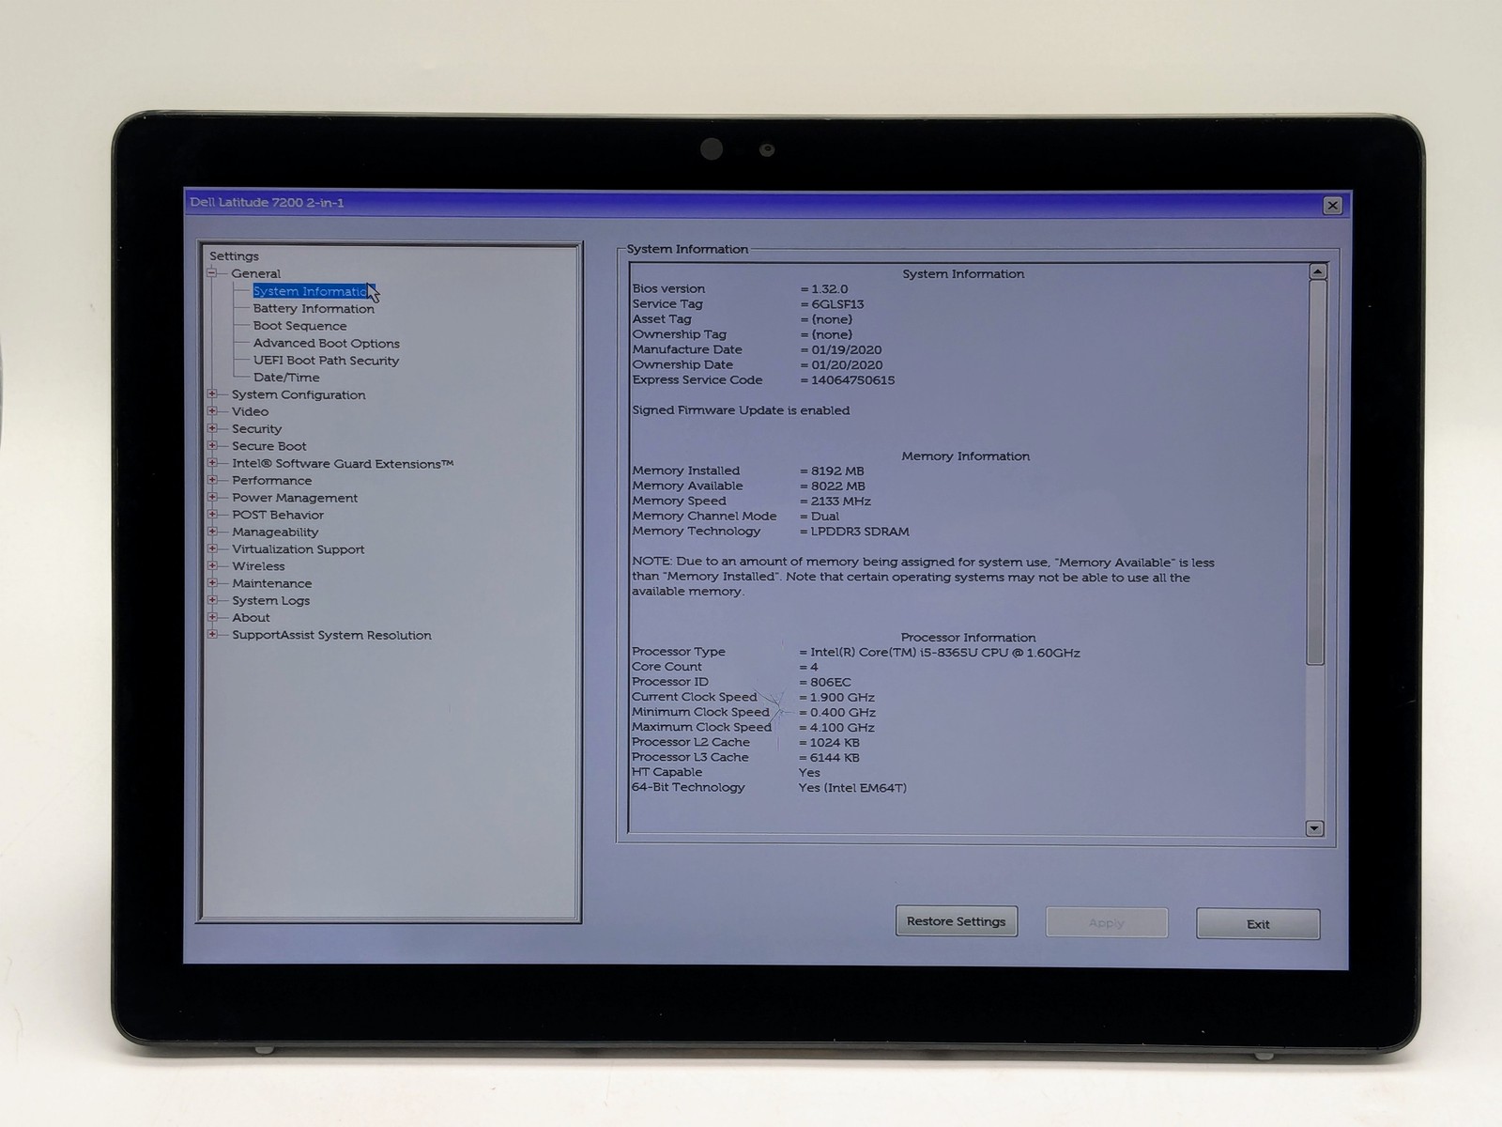Click the Restore Settings button
This screenshot has width=1502, height=1127.
(x=957, y=921)
